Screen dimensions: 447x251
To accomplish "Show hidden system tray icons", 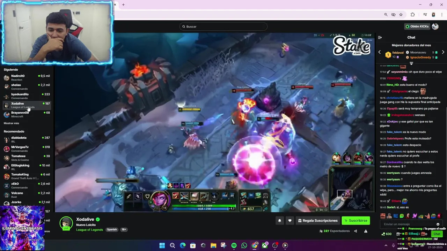I will click(386, 245).
